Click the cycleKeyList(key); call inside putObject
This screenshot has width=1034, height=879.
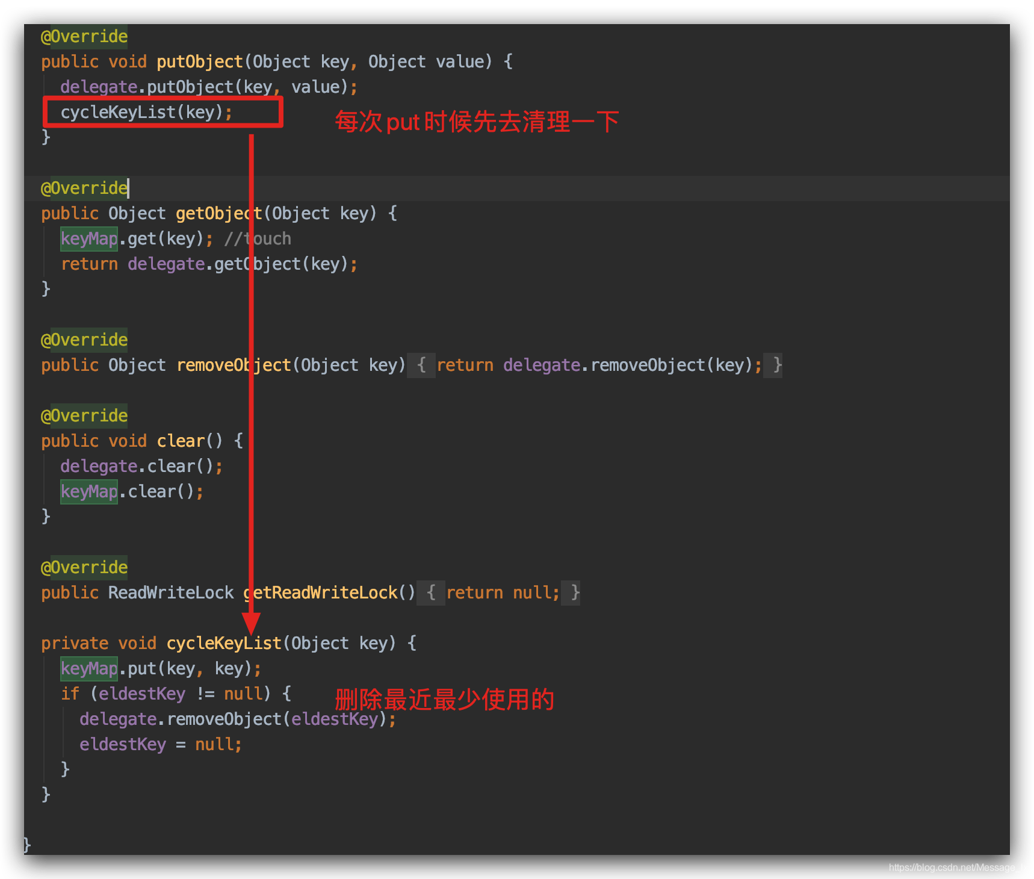(x=146, y=113)
